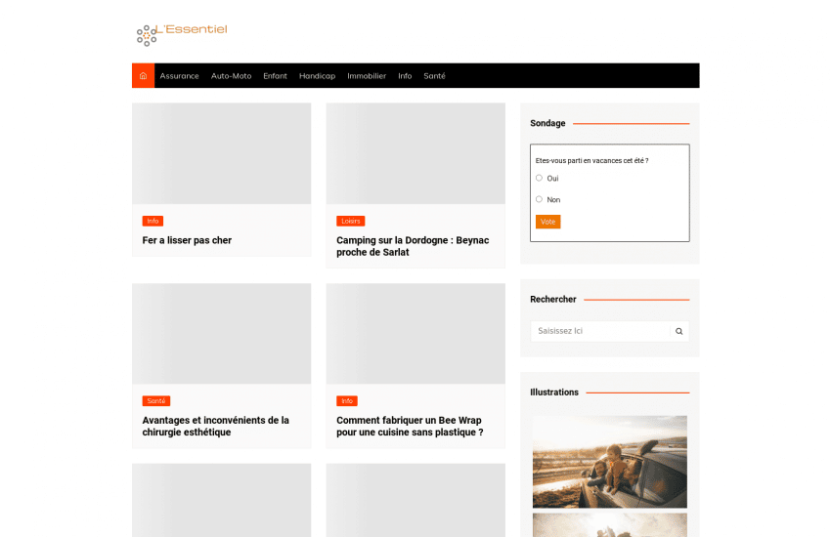
Task: Open the Bee Wrap article thumbnail
Action: (415, 333)
